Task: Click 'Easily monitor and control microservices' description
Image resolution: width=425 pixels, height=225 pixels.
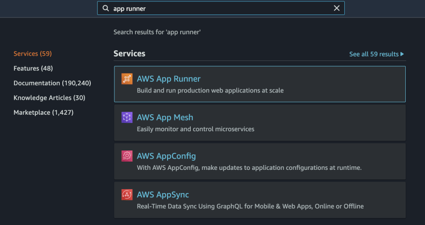Action: click(x=196, y=129)
